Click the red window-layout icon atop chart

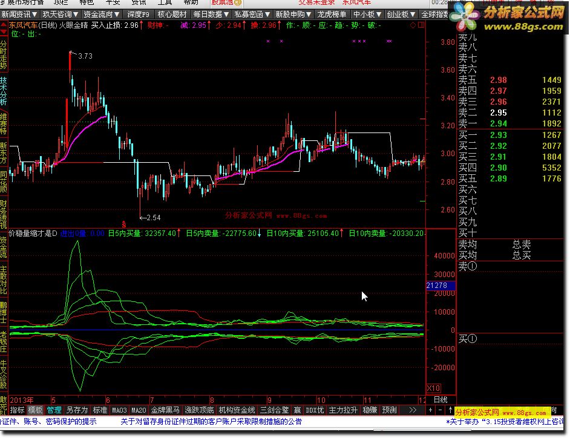[421, 25]
